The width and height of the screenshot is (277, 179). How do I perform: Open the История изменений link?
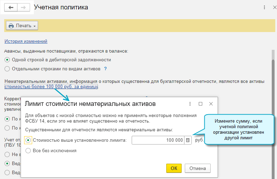26,41
